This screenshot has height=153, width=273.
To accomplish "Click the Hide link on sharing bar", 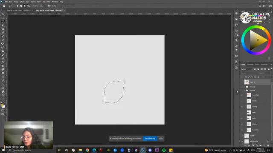I will click(161, 139).
